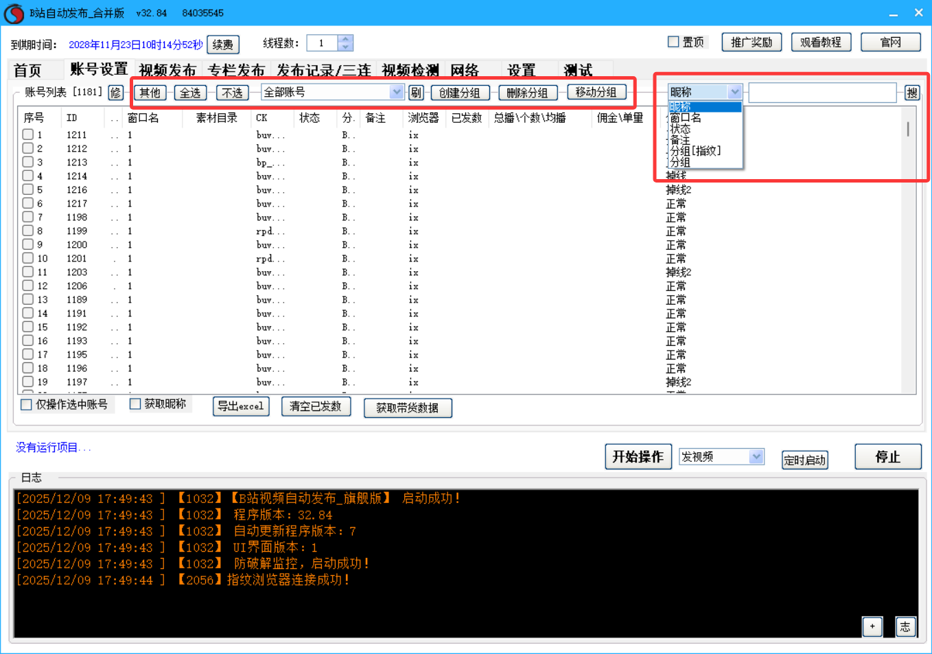This screenshot has height=654, width=932.
Task: Click the account list vertical scrollbar
Action: [908, 129]
